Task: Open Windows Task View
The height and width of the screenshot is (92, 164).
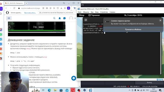Action: click(x=43, y=90)
